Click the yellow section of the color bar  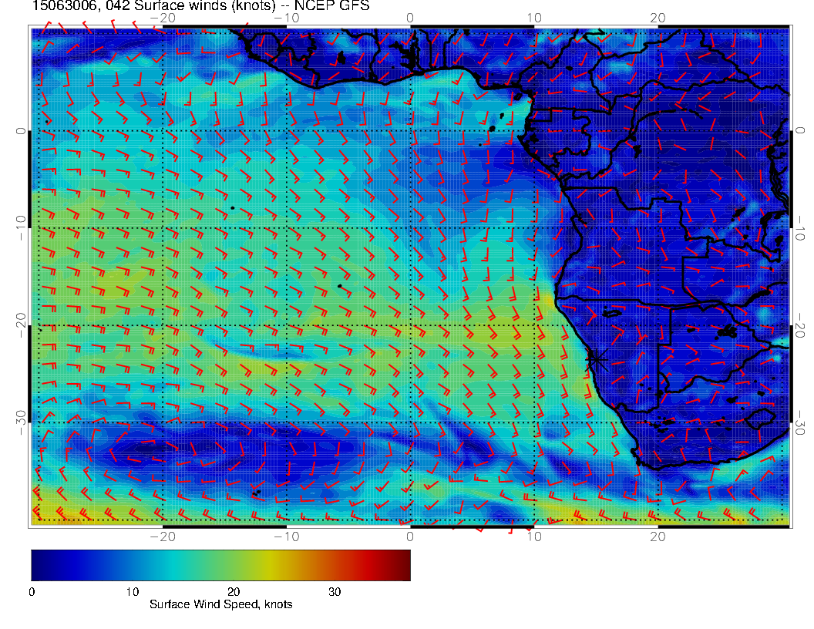tap(270, 565)
